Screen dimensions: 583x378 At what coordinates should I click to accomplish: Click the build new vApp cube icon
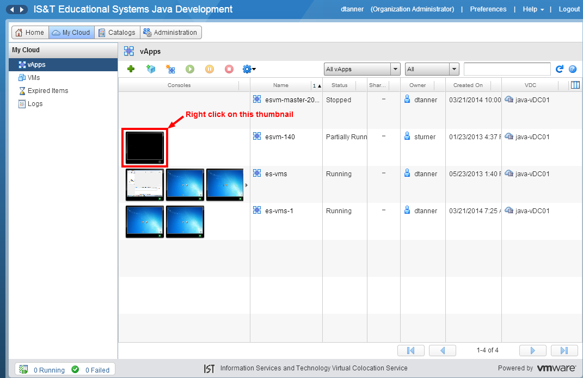(151, 69)
